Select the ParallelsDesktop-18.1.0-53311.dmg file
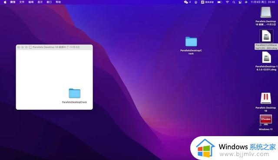The width and height of the screenshot is (278, 160). point(266,61)
